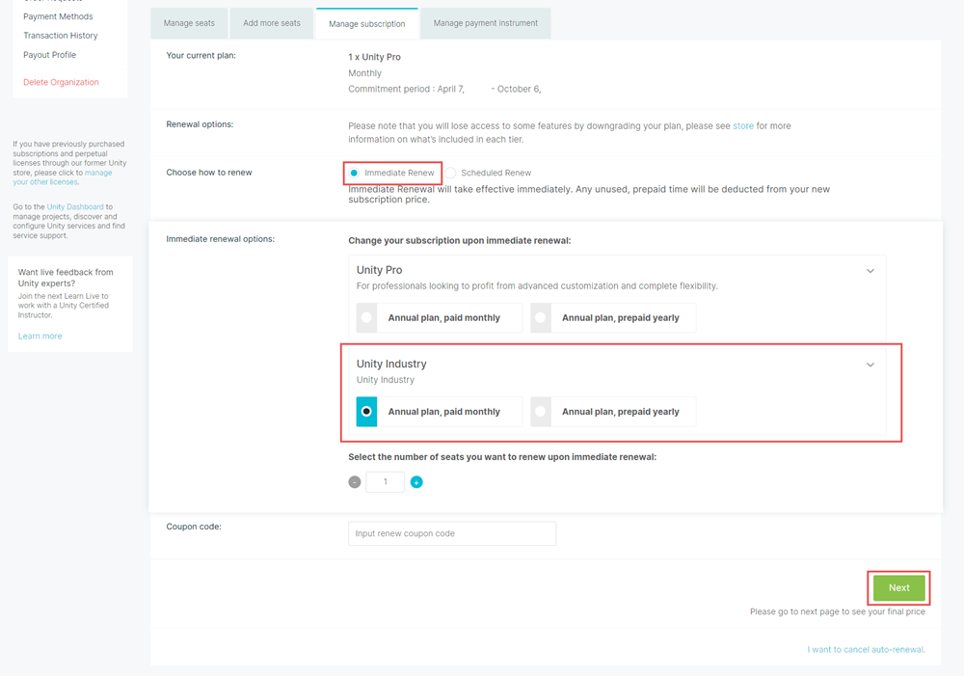
Task: Click the 'Commitment period' text line
Action: click(444, 89)
